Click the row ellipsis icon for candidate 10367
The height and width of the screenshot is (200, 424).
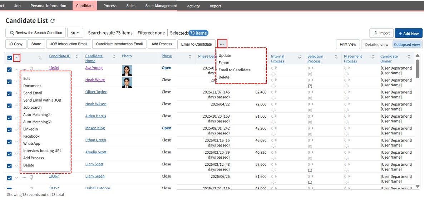click(x=24, y=177)
